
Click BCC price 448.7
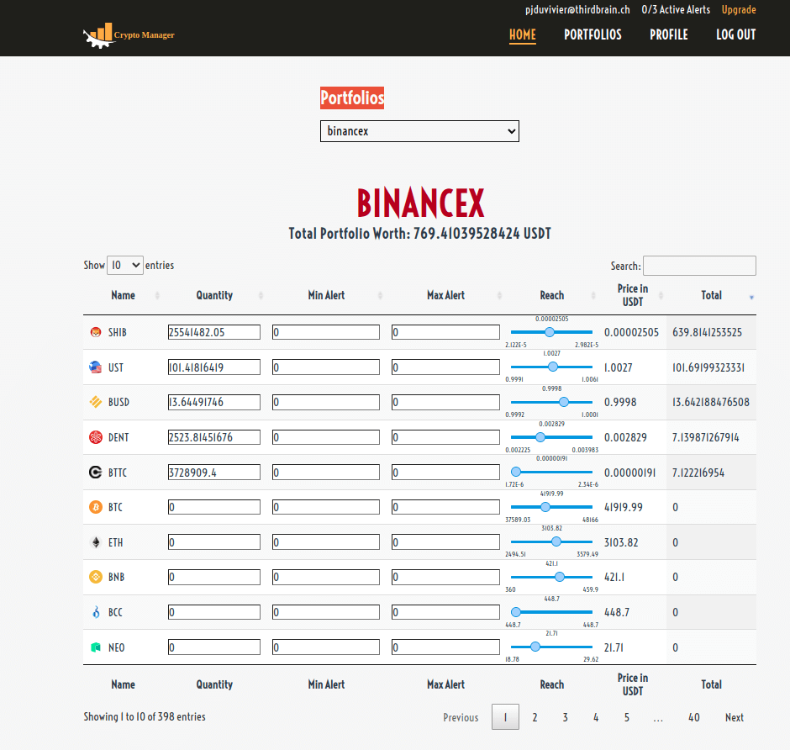click(x=617, y=612)
